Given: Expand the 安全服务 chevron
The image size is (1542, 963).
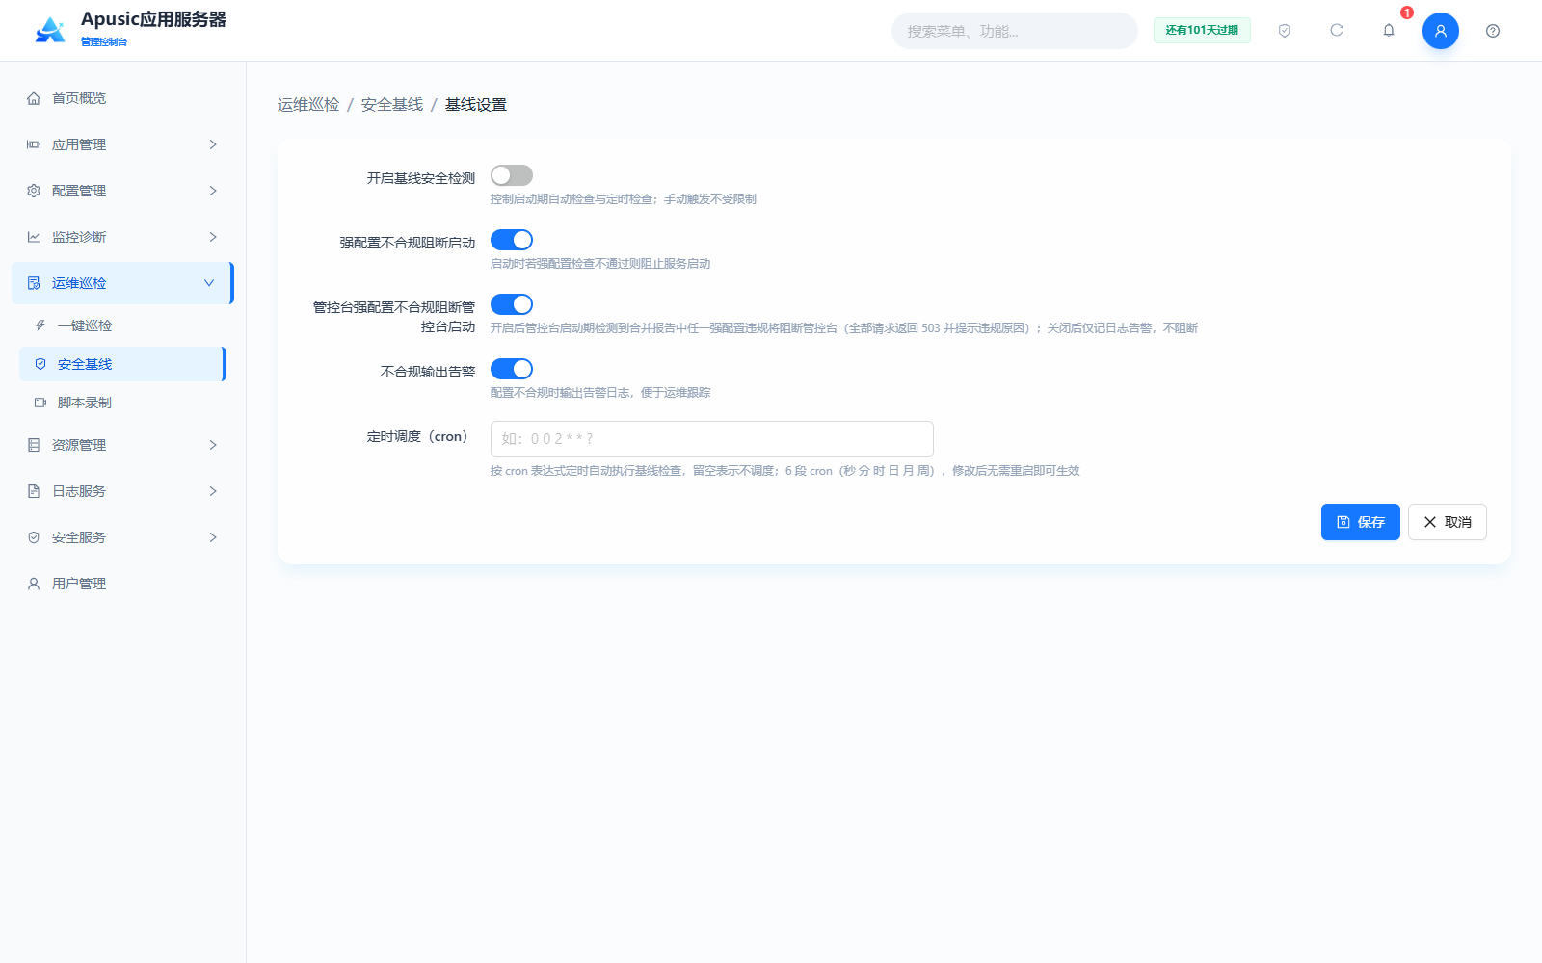Looking at the screenshot, I should pyautogui.click(x=213, y=537).
